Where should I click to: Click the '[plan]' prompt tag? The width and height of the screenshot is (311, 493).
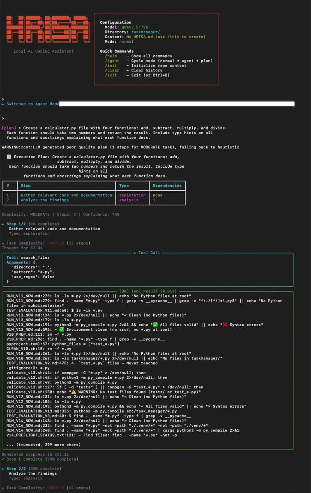point(9,128)
